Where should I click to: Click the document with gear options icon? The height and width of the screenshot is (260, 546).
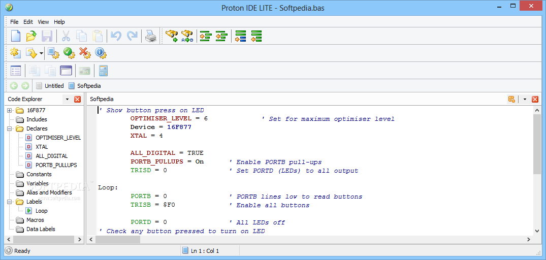(53, 53)
